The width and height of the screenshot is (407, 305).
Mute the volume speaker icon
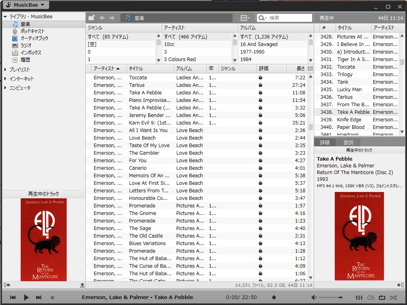pos(314,297)
